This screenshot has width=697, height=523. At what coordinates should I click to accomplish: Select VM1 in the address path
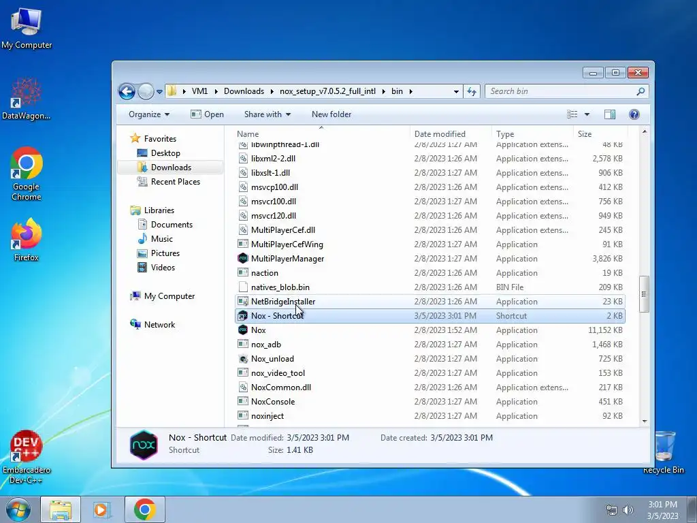(x=199, y=91)
